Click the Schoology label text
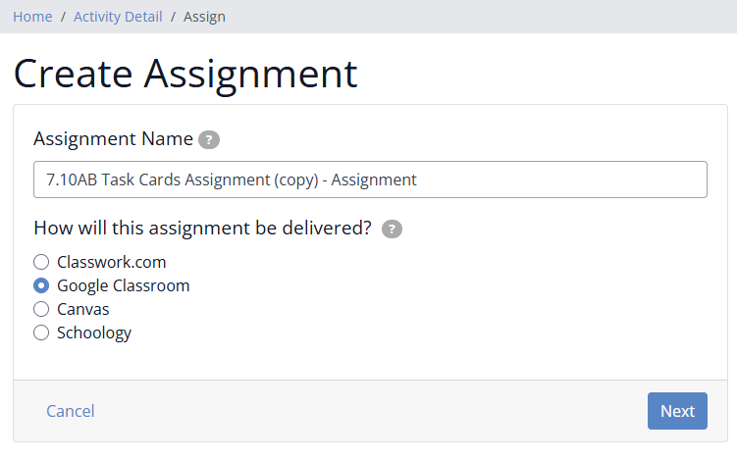Viewport: 737px width, 461px height. 94,333
